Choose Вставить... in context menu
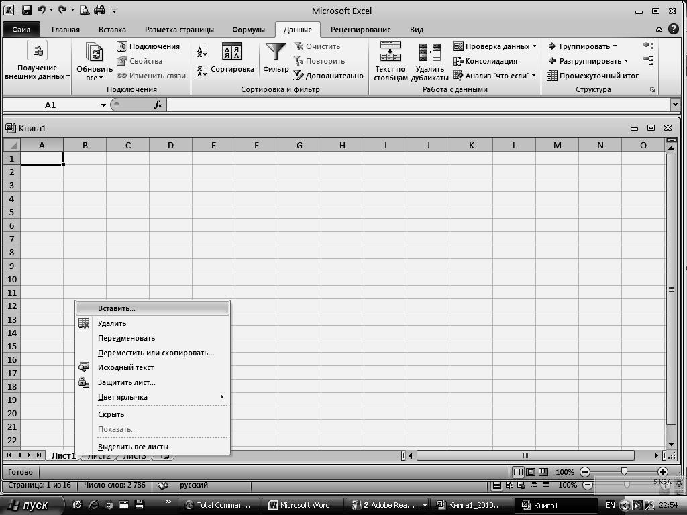 [x=153, y=308]
